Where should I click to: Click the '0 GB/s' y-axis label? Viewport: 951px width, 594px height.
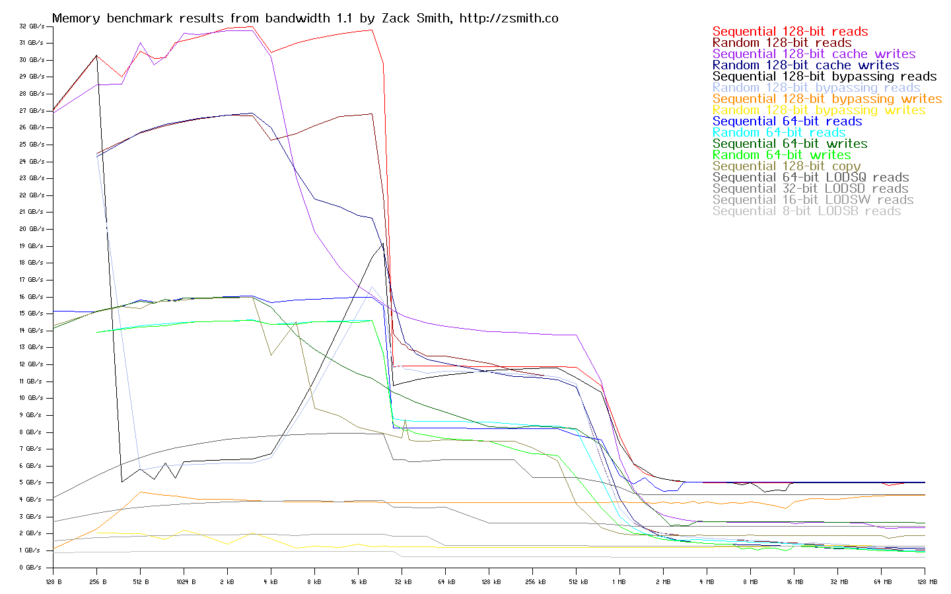(32, 568)
